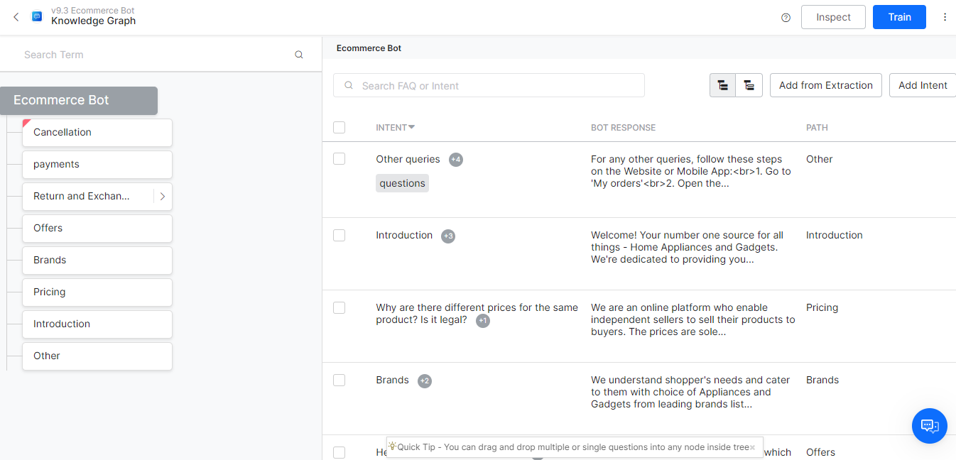Open the three-dot more options menu
Image resolution: width=956 pixels, height=460 pixels.
pyautogui.click(x=945, y=17)
